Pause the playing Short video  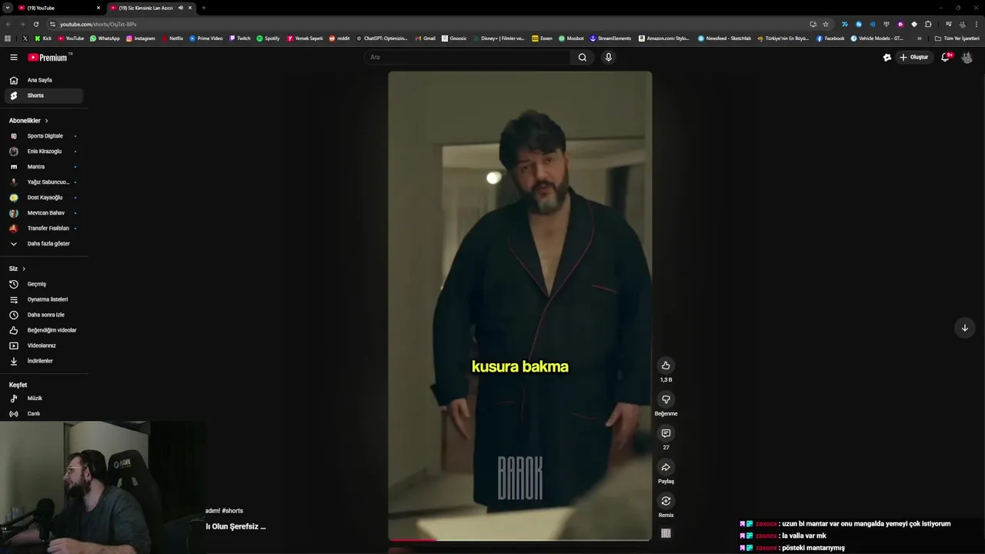pos(520,305)
